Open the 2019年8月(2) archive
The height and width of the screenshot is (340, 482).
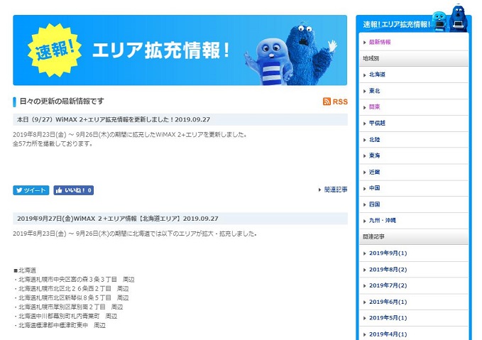point(388,270)
